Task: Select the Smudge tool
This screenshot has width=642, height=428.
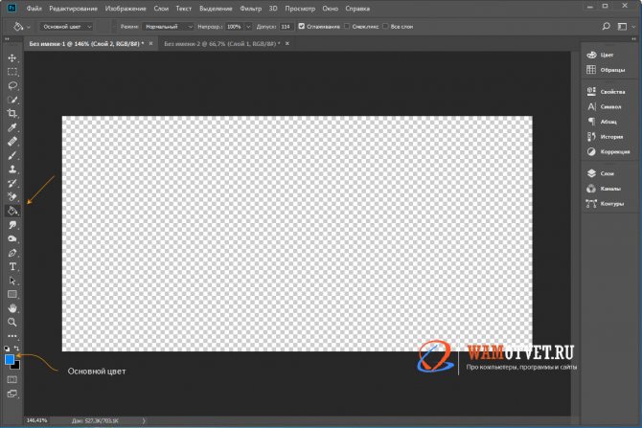Action: coord(12,225)
